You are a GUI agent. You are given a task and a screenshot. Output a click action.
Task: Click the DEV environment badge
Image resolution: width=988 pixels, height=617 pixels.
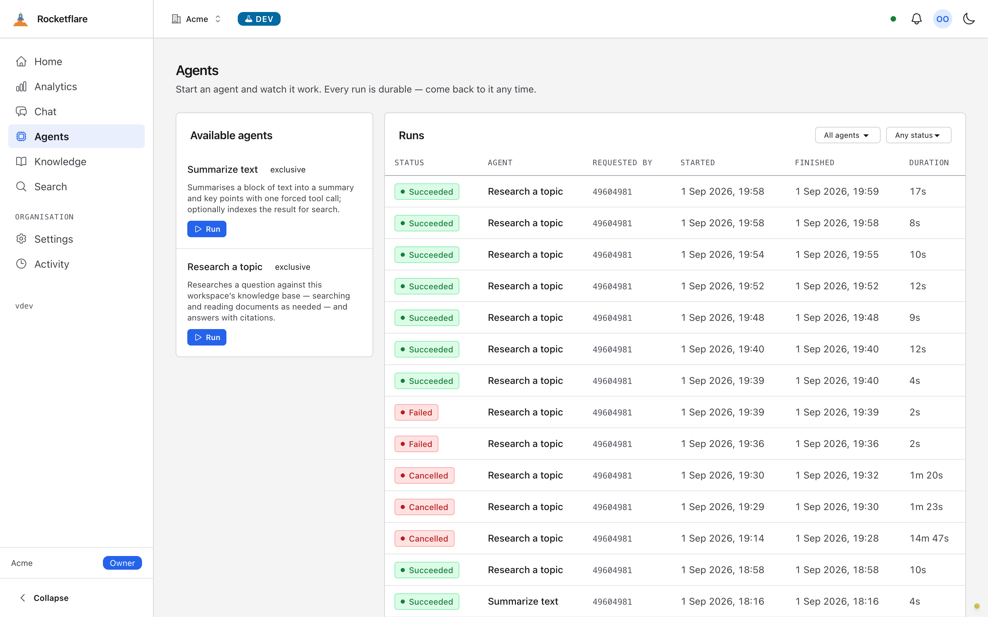pyautogui.click(x=259, y=19)
